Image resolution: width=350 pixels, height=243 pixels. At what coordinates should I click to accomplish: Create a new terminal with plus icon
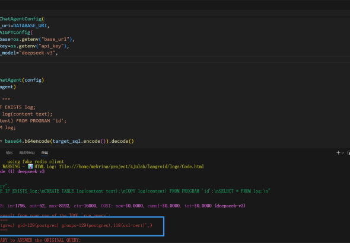pyautogui.click(x=338, y=153)
